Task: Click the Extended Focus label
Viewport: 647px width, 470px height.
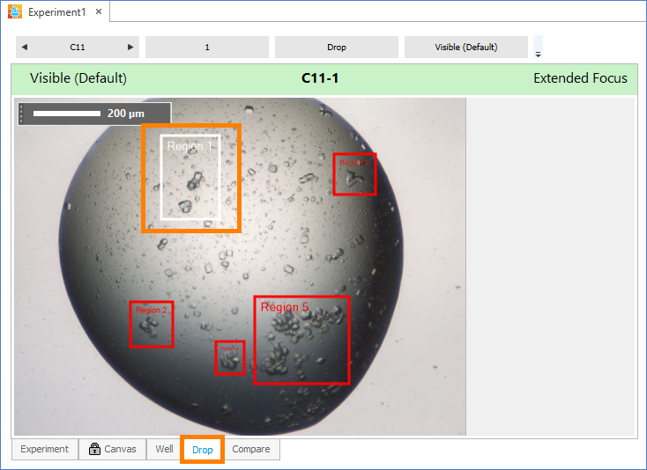Action: pyautogui.click(x=580, y=77)
